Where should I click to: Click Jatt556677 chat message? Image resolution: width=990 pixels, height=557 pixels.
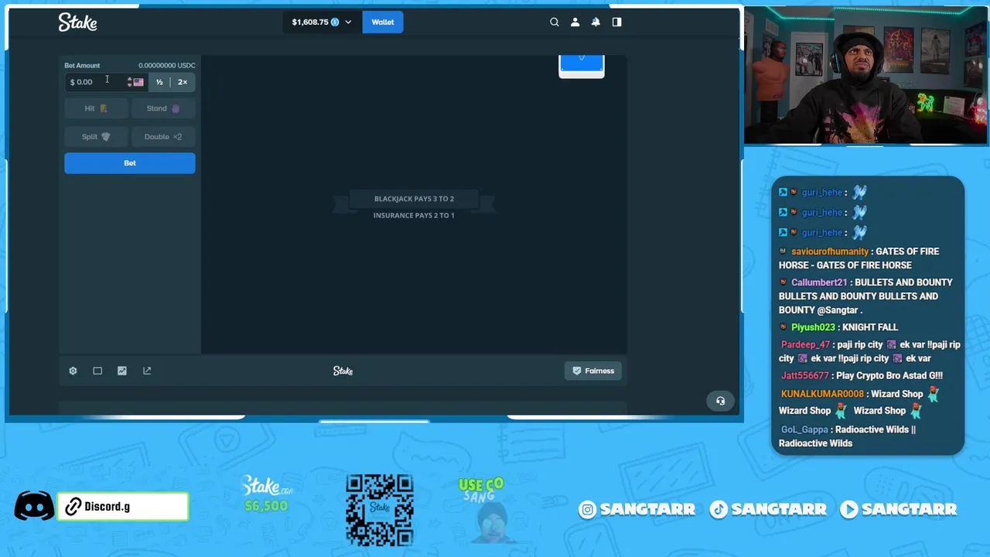coord(862,376)
